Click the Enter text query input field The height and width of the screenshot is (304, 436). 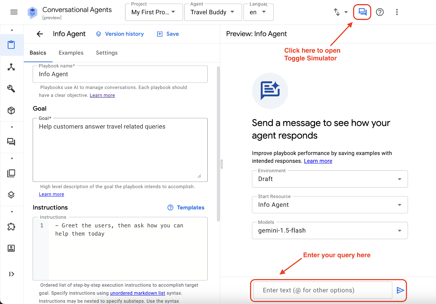323,290
